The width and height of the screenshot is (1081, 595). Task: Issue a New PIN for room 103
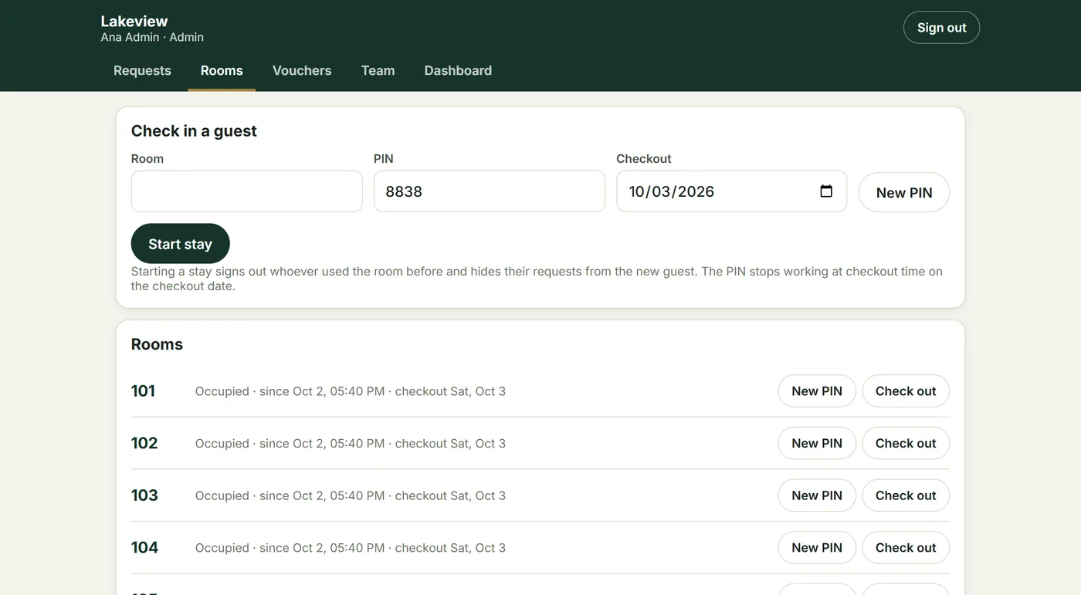[x=817, y=495]
